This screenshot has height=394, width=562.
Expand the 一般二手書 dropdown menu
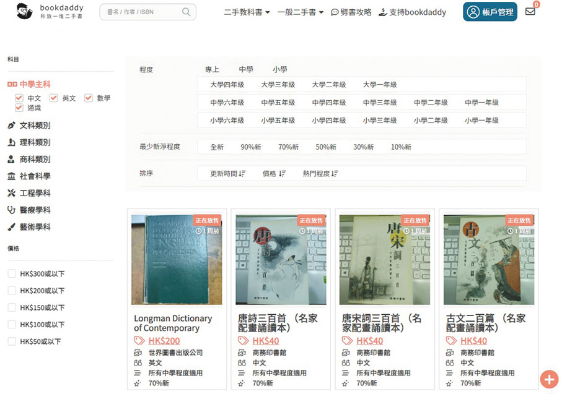coord(301,12)
